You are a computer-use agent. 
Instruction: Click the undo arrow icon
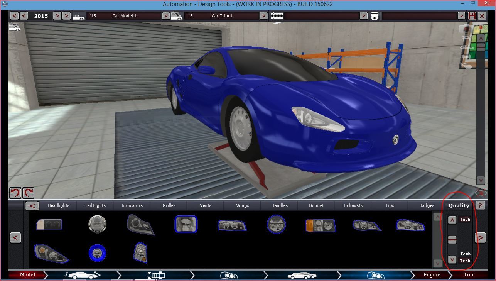pos(15,193)
